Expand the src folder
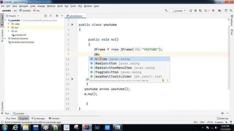Viewport: 234px width, 131px height. 9,31
